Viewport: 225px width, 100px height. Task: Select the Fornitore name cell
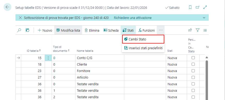pyautogui.click(x=100, y=71)
